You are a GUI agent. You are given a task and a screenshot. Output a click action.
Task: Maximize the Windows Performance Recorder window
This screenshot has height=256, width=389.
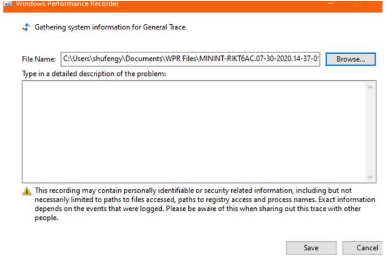coord(358,3)
